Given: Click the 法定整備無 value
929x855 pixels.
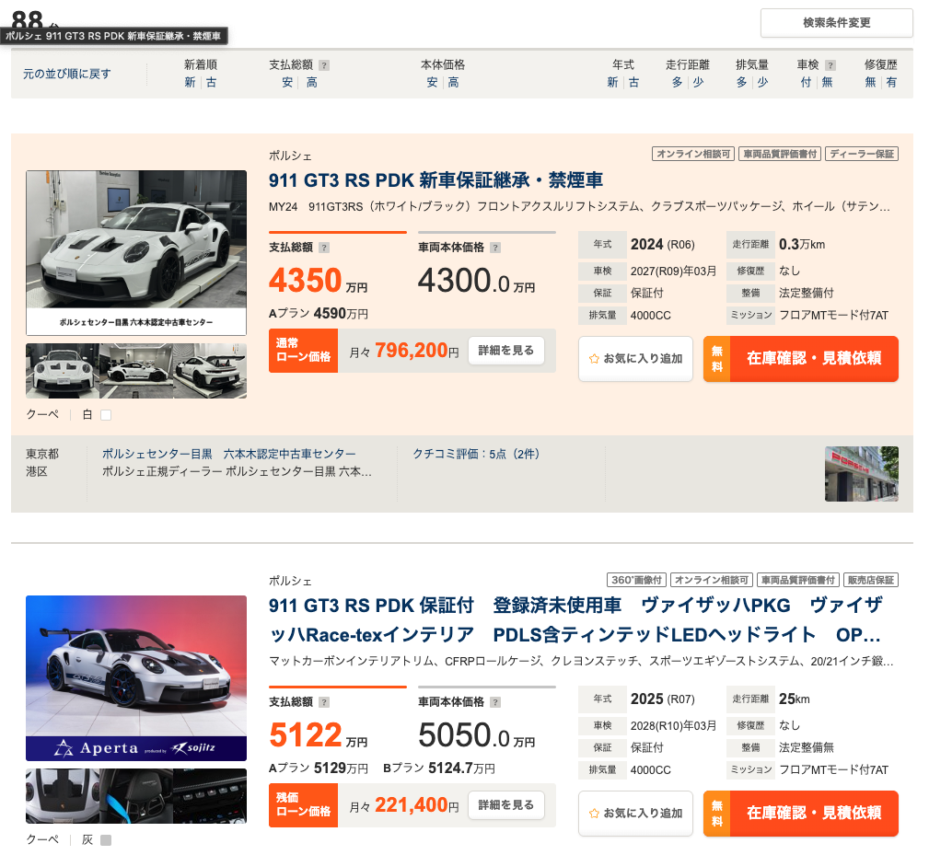Looking at the screenshot, I should point(807,748).
